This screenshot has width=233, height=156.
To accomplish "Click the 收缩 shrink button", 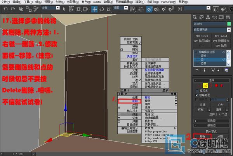I will [203, 105].
